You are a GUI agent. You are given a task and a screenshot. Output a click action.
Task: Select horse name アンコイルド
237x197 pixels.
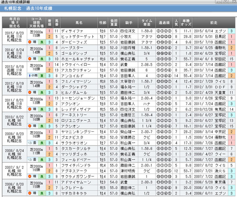72,76
